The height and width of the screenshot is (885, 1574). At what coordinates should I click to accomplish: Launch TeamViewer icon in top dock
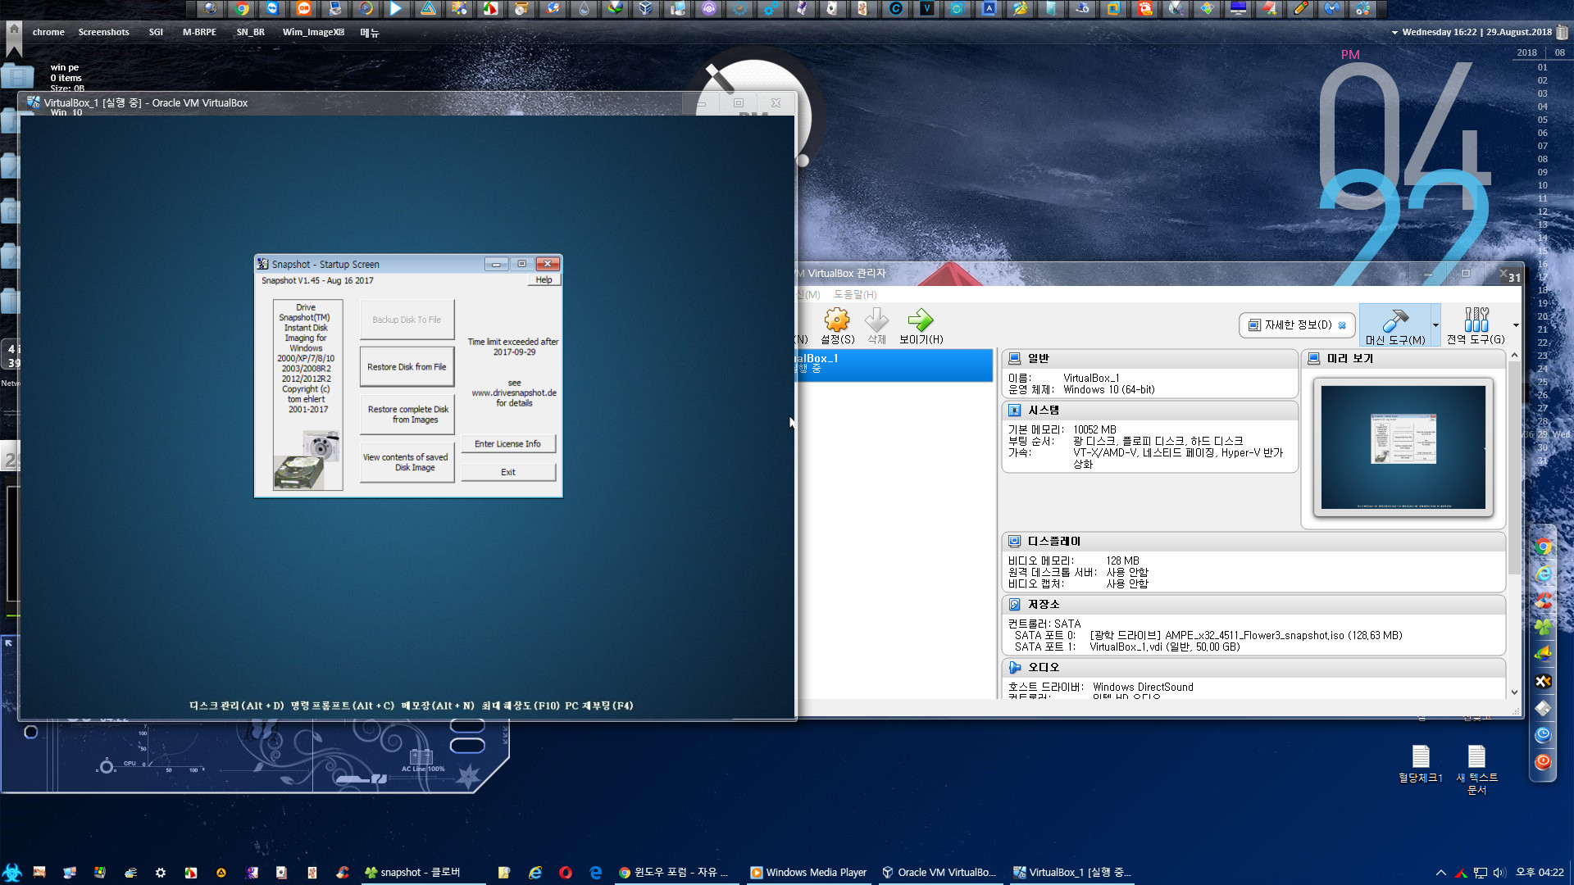[273, 9]
